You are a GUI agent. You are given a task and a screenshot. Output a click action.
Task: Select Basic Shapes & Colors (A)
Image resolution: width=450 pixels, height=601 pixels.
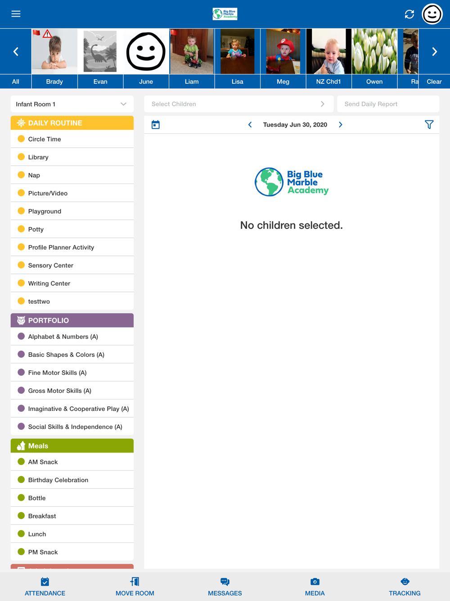tap(72, 355)
